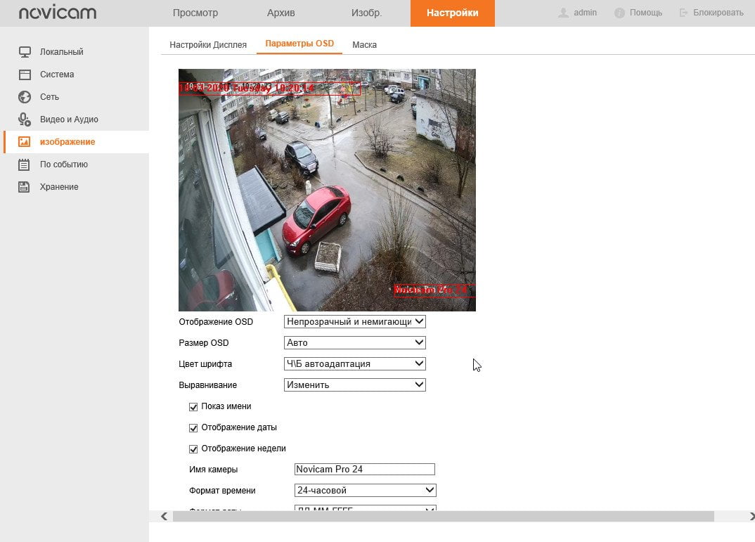This screenshot has width=755, height=542.
Task: Click the camera name OSD overlay box
Action: (x=435, y=291)
